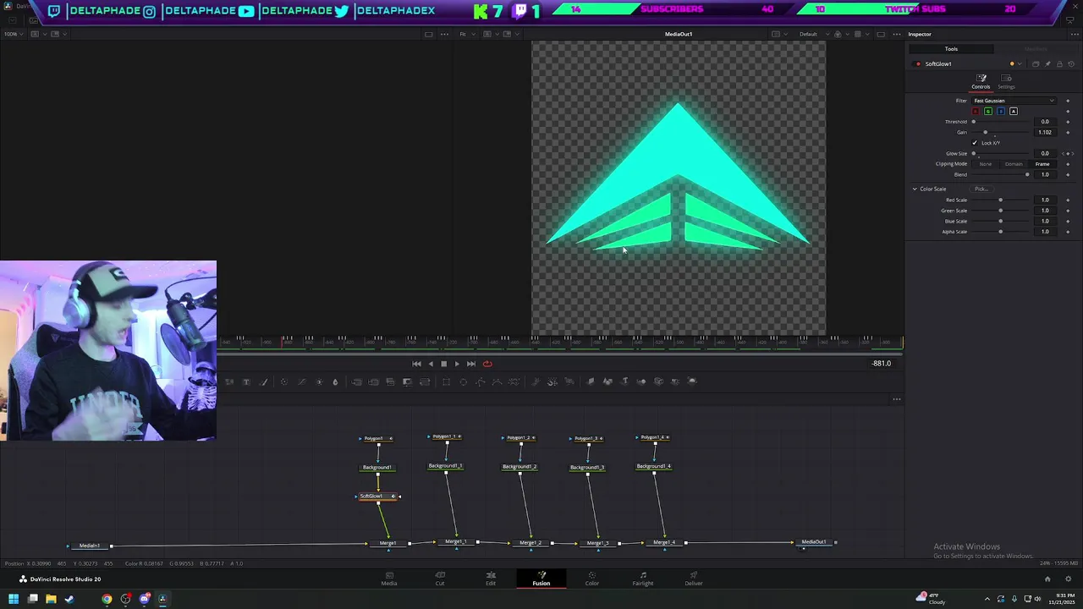Add a BSpline mask from toolbar
Image resolution: width=1083 pixels, height=609 pixels.
click(497, 381)
